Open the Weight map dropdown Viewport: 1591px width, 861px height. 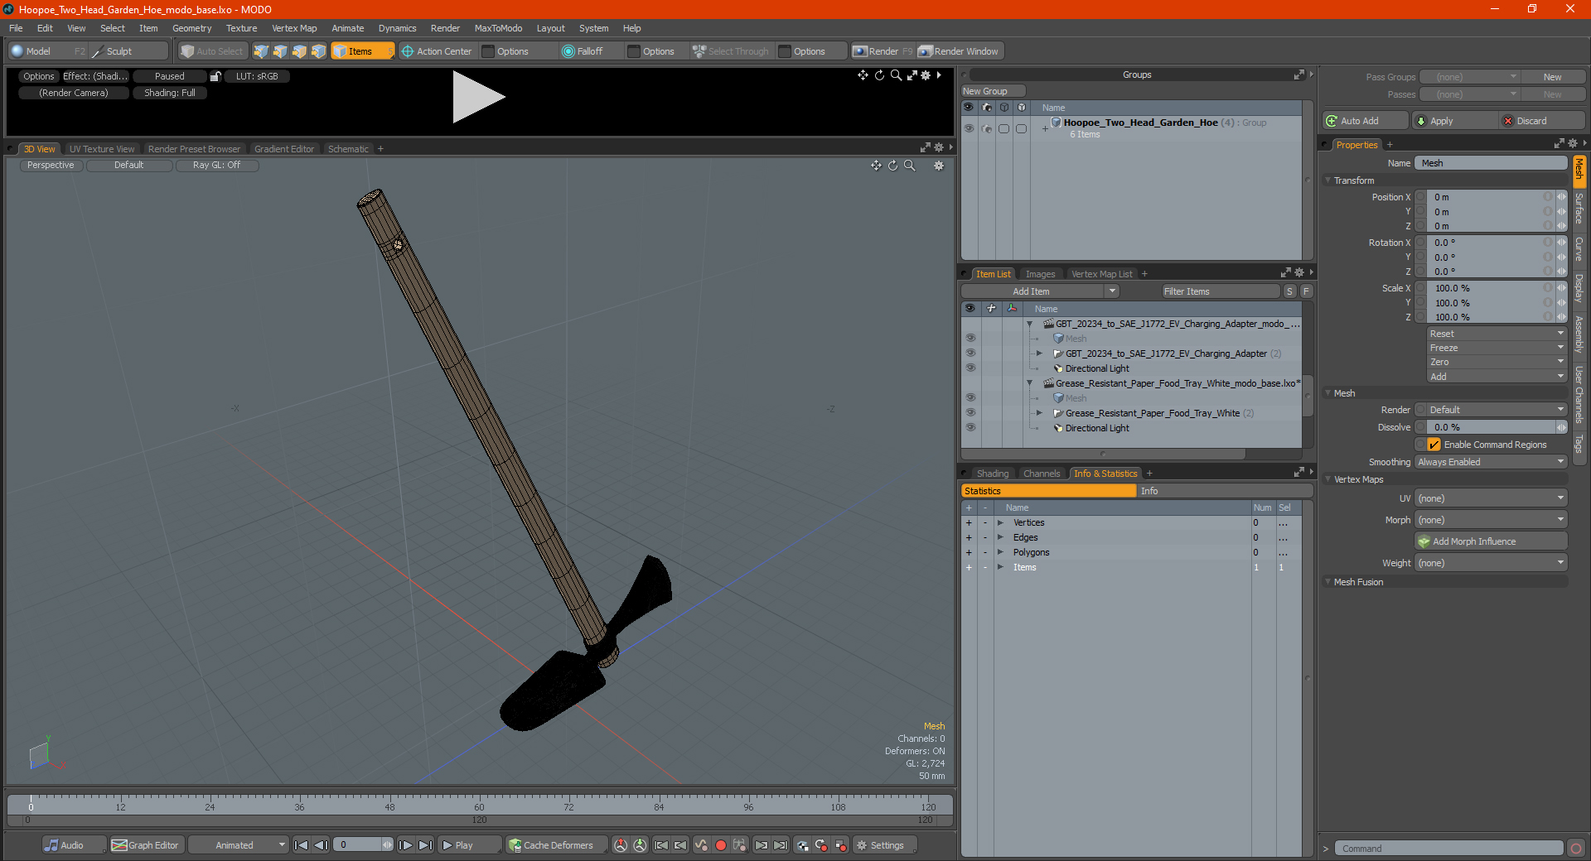click(1490, 563)
